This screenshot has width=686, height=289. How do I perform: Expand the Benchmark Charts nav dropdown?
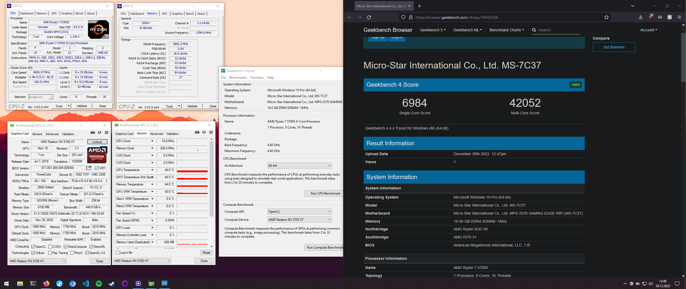[507, 30]
